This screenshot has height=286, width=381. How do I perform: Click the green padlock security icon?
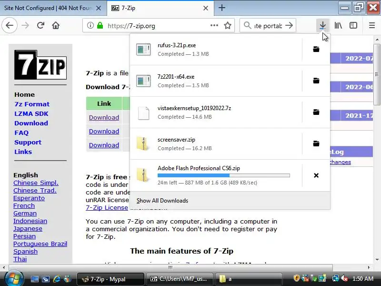coord(100,25)
